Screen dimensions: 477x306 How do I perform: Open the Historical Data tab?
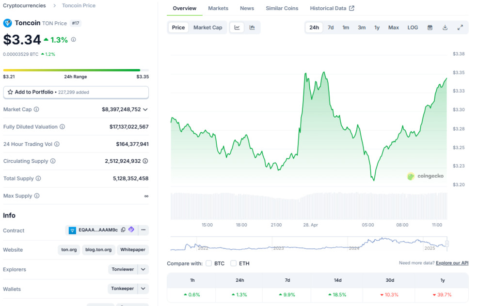click(x=328, y=8)
